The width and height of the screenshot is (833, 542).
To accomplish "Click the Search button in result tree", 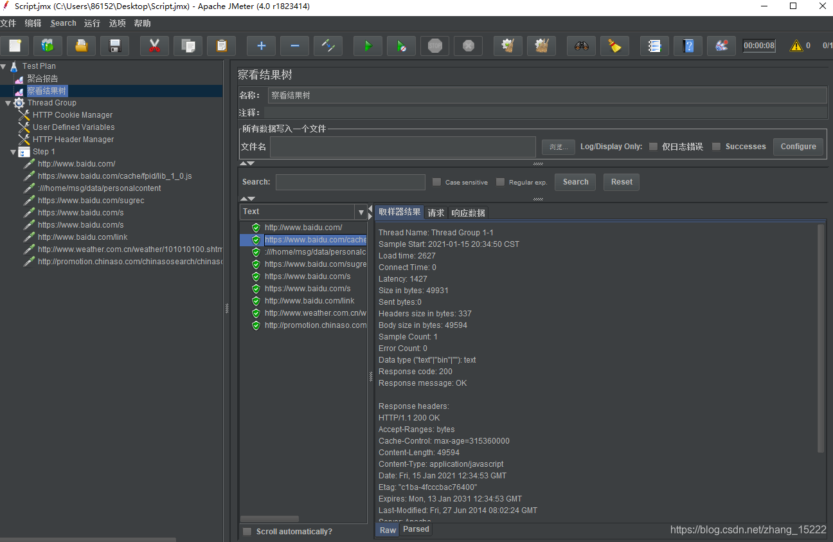I will tap(575, 182).
